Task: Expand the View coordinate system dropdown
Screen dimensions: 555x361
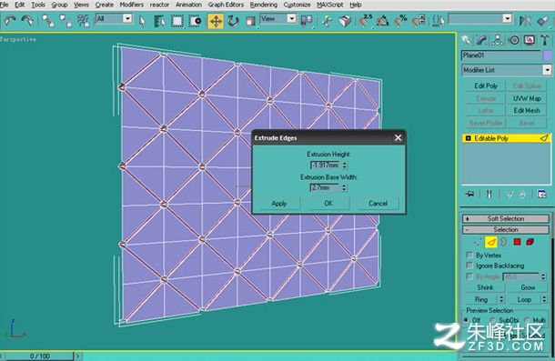Action: point(277,19)
